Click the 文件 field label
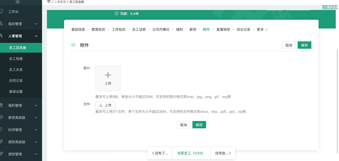 [x=87, y=104]
